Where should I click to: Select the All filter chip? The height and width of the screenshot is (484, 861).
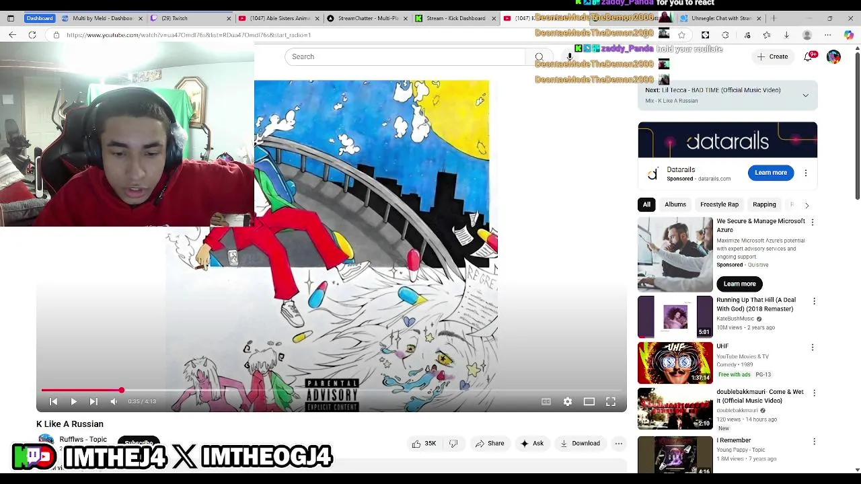click(x=646, y=204)
